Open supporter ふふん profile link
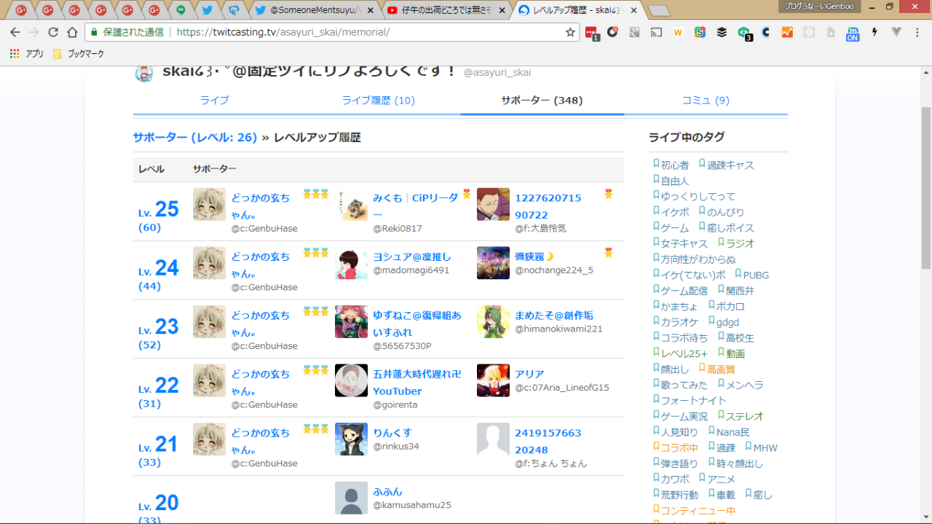This screenshot has height=524, width=932. coord(387,492)
